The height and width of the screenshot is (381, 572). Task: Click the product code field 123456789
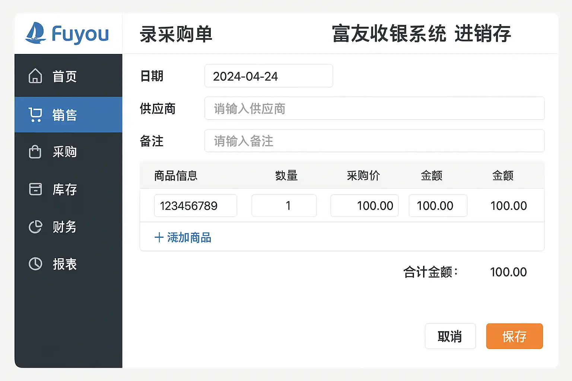tap(196, 205)
